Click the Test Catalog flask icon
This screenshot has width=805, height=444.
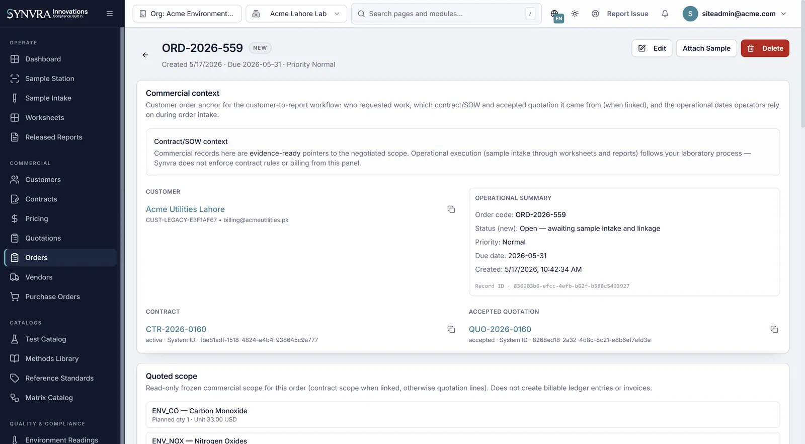[x=15, y=339]
